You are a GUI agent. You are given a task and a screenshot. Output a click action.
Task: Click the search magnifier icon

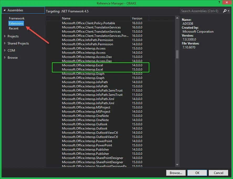tap(225, 11)
